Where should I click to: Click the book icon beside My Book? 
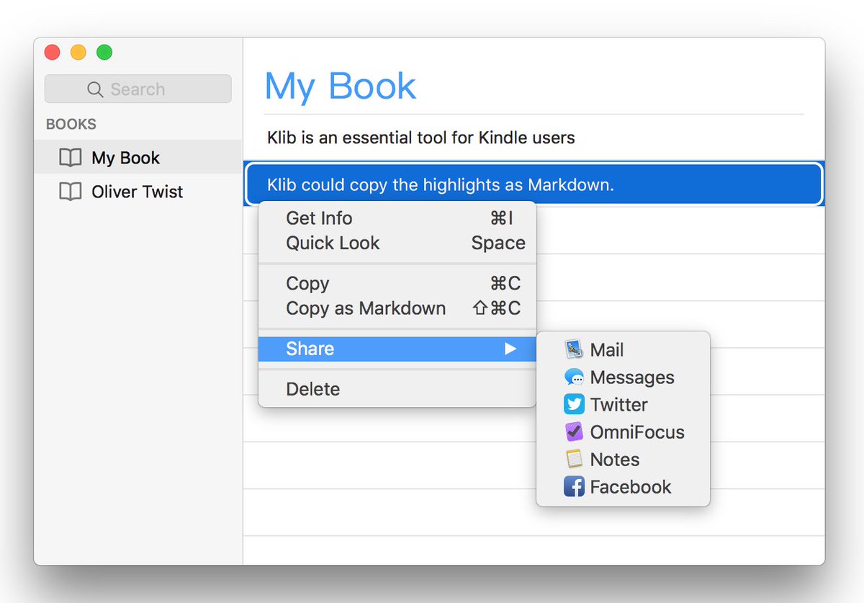coord(70,158)
